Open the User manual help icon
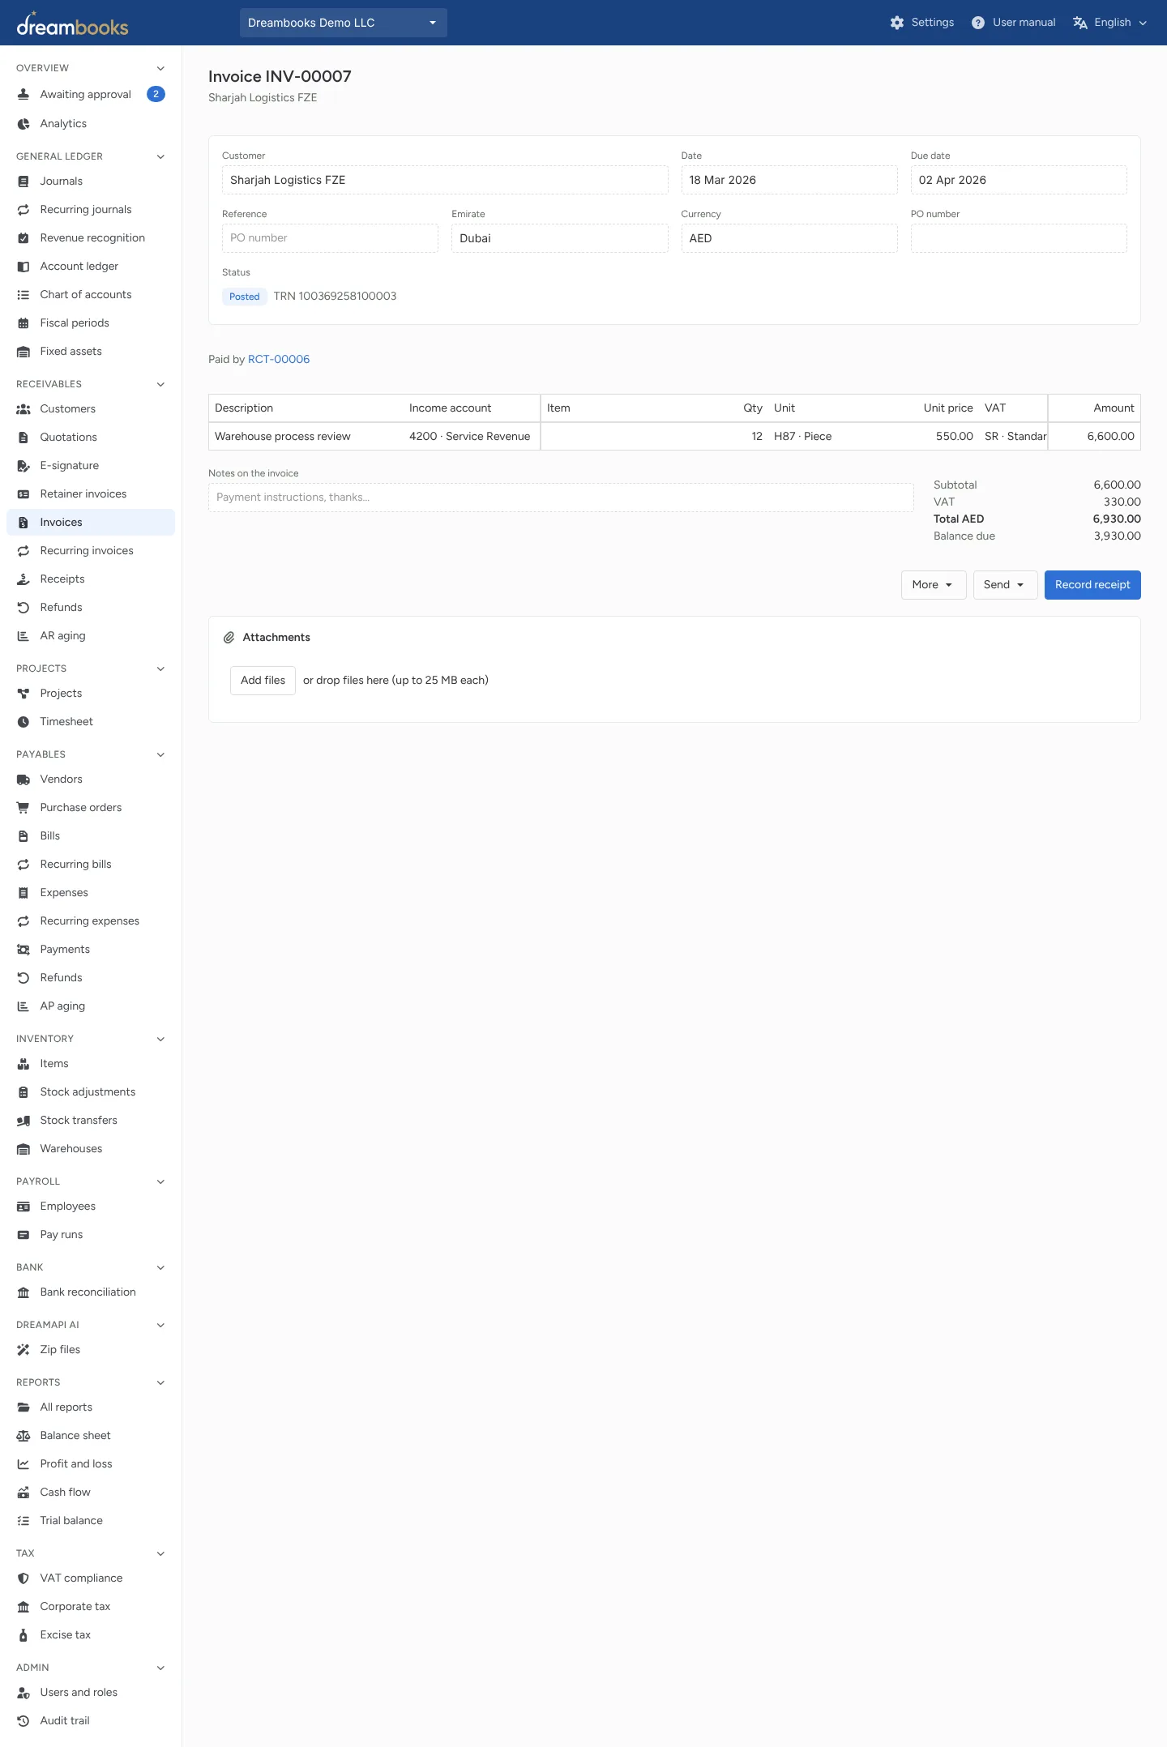This screenshot has height=1747, width=1167. click(978, 23)
